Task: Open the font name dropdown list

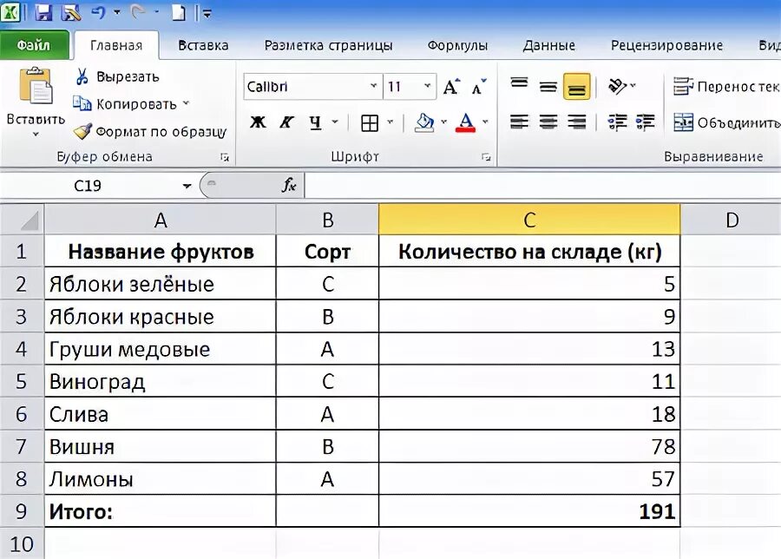Action: coord(373,86)
